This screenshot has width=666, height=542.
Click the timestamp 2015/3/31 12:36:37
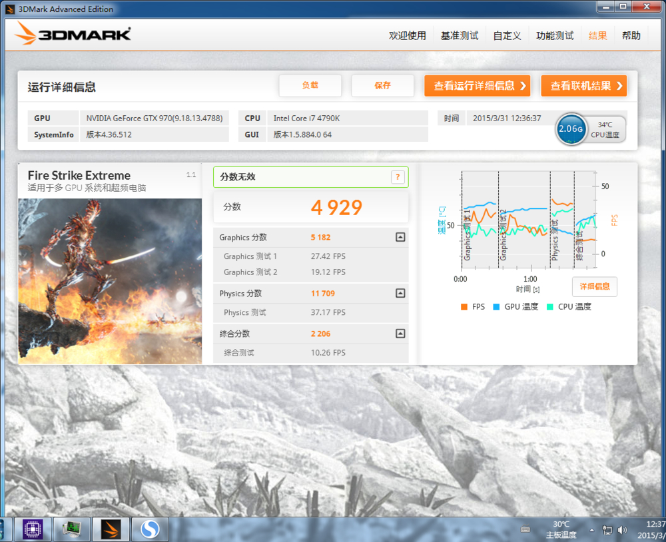[x=507, y=118]
